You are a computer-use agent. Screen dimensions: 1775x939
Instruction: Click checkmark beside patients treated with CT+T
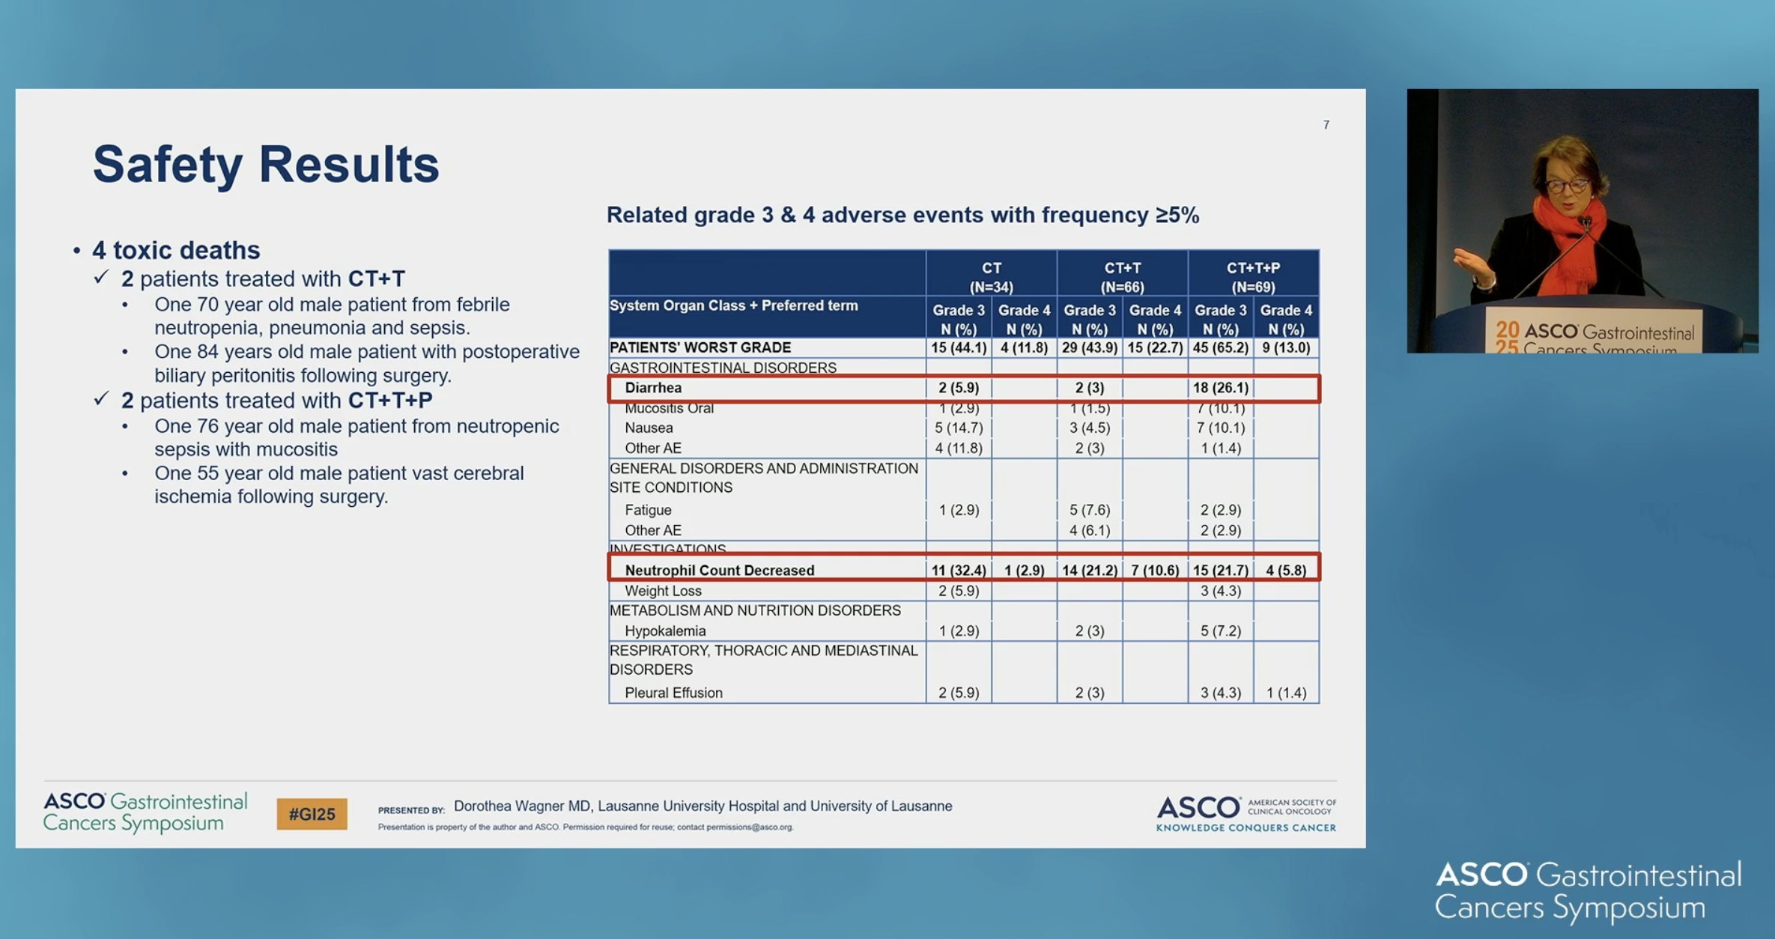click(101, 278)
